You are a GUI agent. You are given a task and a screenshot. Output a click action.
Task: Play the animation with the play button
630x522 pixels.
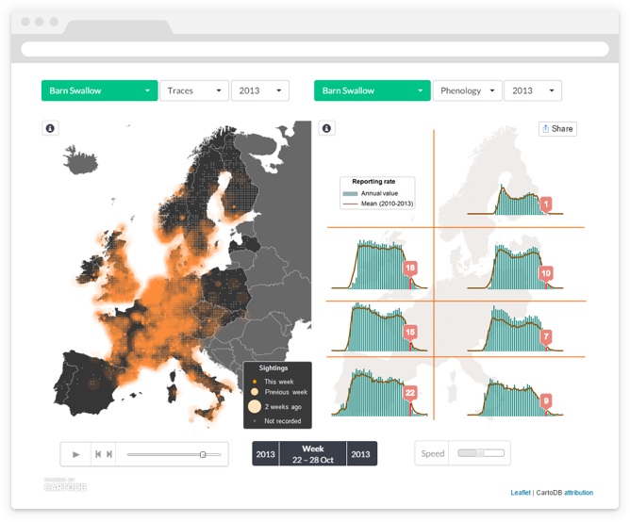tap(76, 454)
